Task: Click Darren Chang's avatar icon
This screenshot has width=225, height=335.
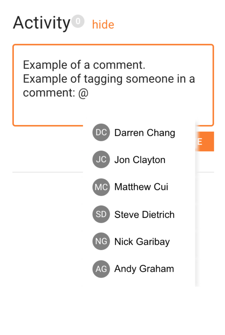Action: pos(101,133)
